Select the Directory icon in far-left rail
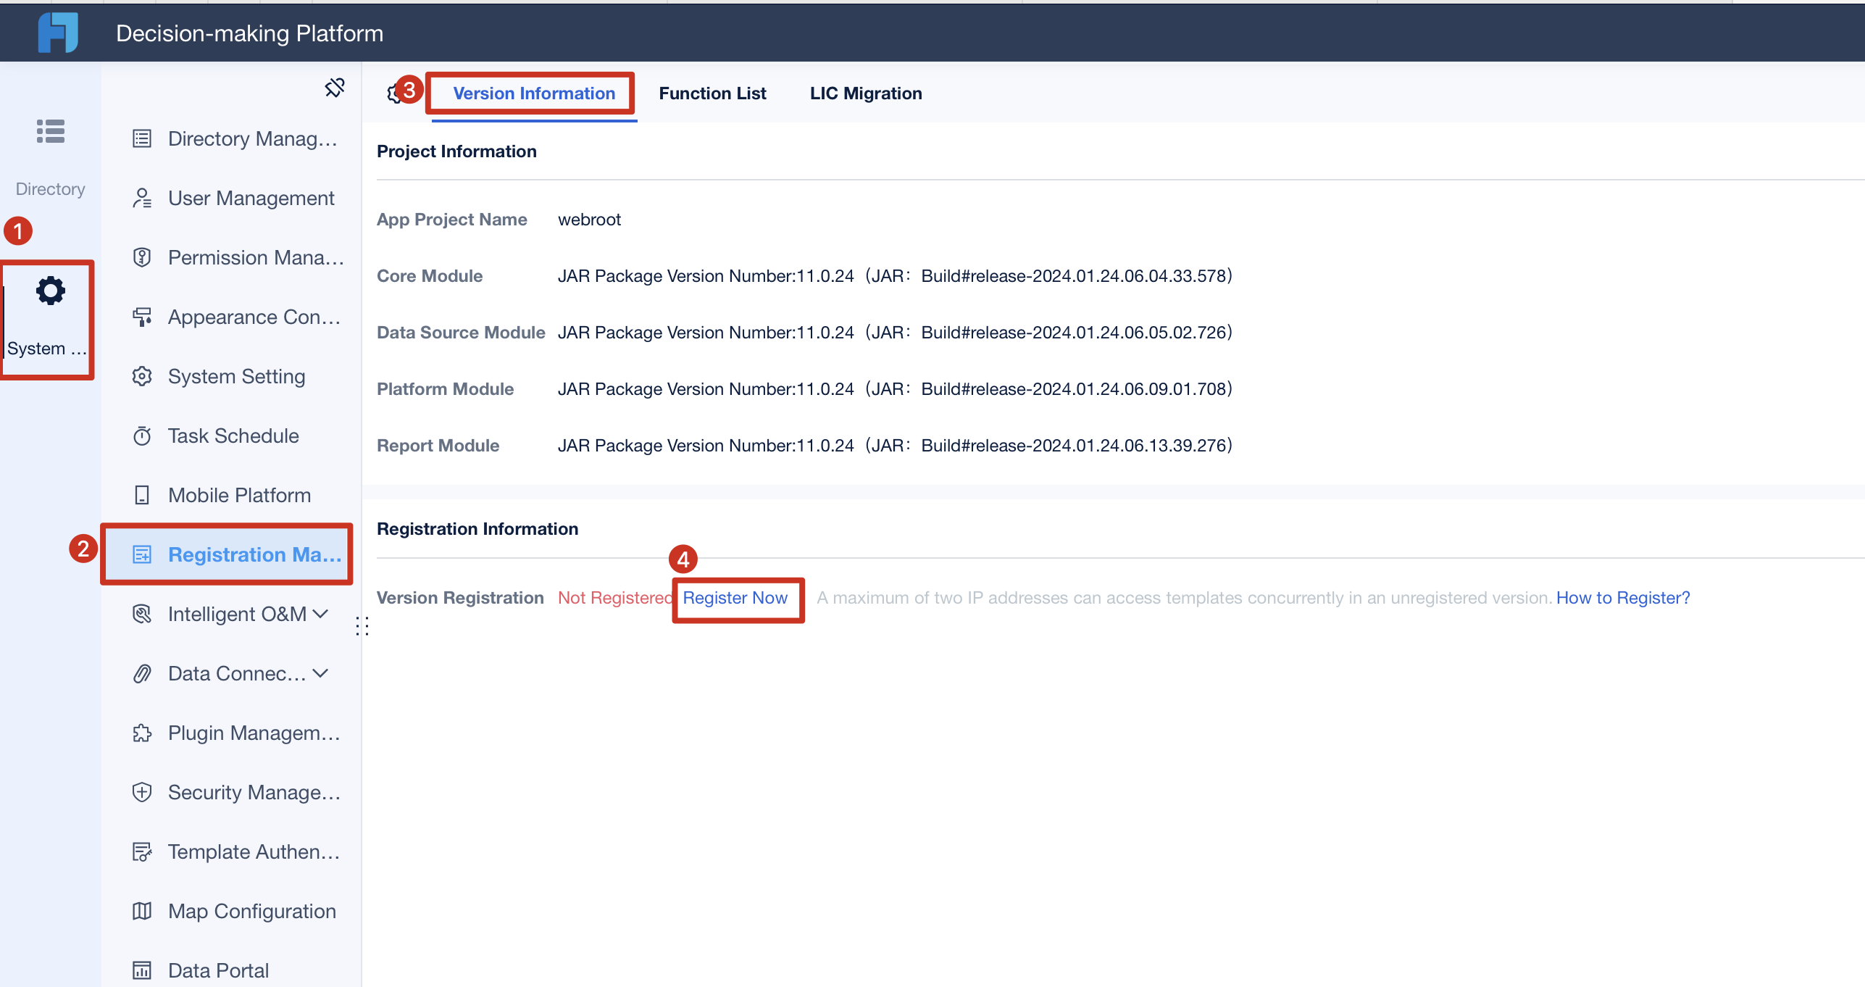1865x987 pixels. [x=49, y=131]
